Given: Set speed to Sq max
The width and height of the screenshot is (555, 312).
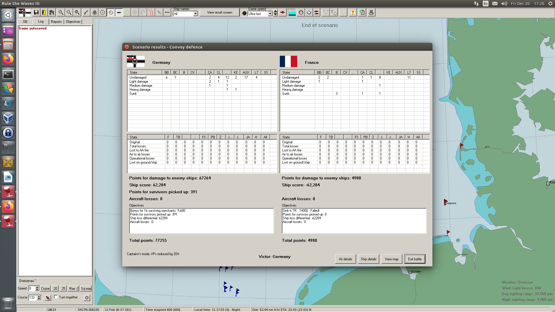Looking at the screenshot, I should coord(86,289).
